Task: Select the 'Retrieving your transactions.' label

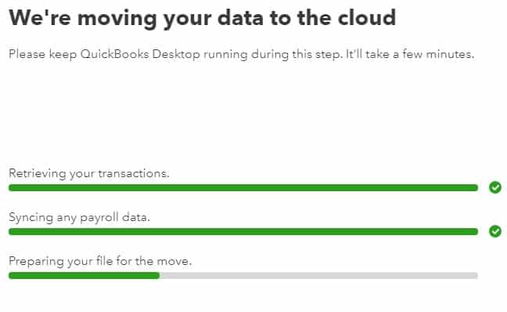Action: click(89, 174)
